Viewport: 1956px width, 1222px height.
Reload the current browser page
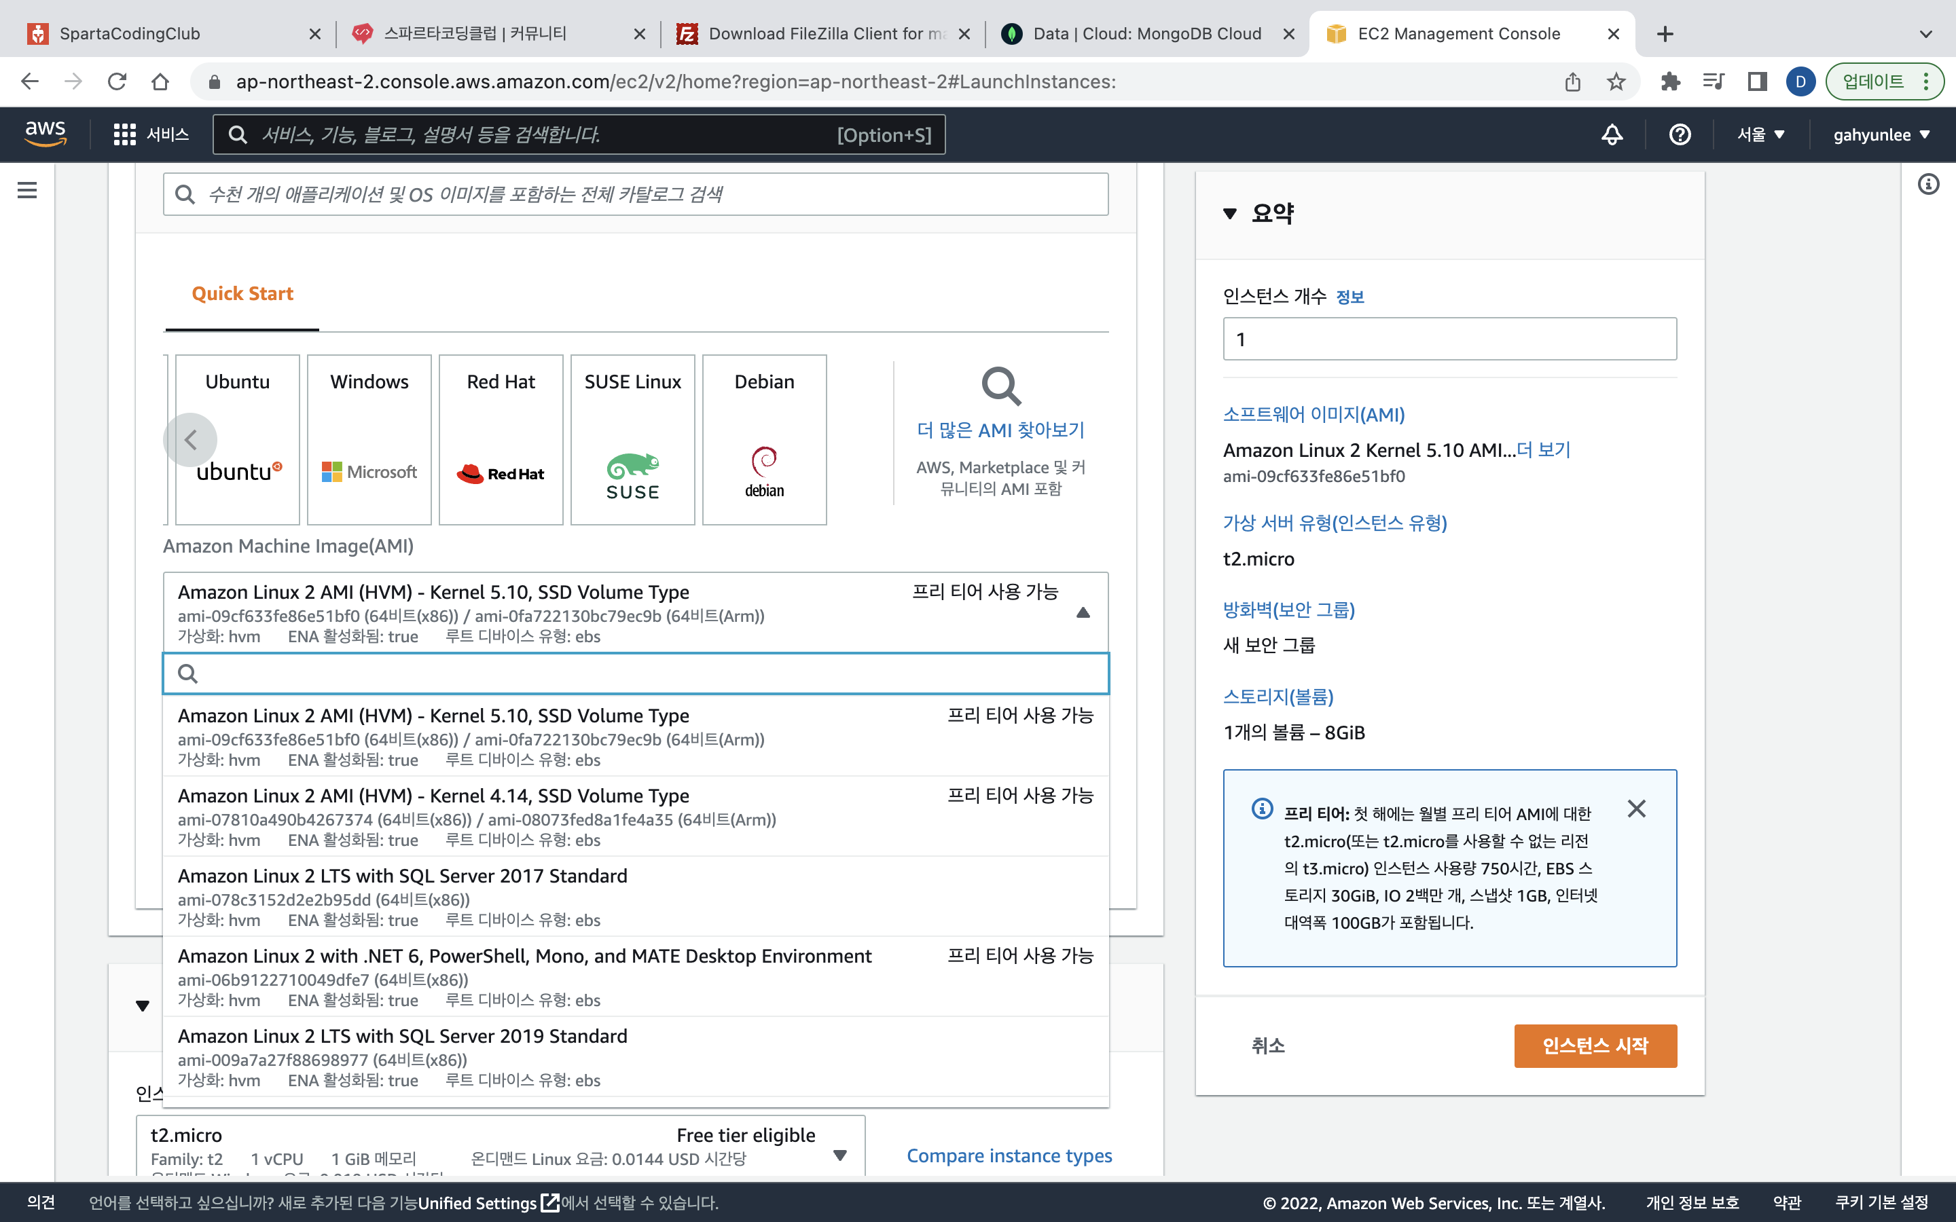tap(117, 81)
